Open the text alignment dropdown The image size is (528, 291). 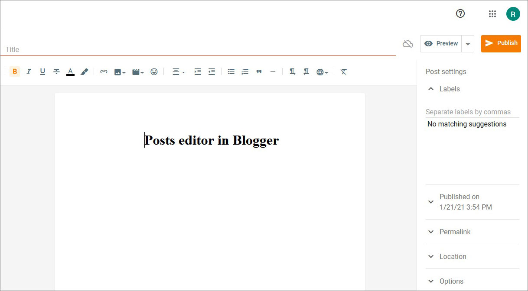tap(178, 72)
